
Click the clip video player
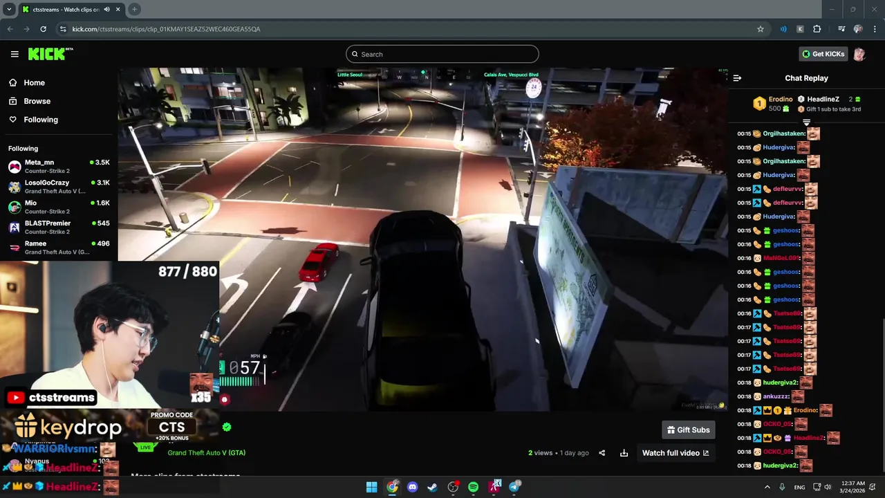click(422, 239)
